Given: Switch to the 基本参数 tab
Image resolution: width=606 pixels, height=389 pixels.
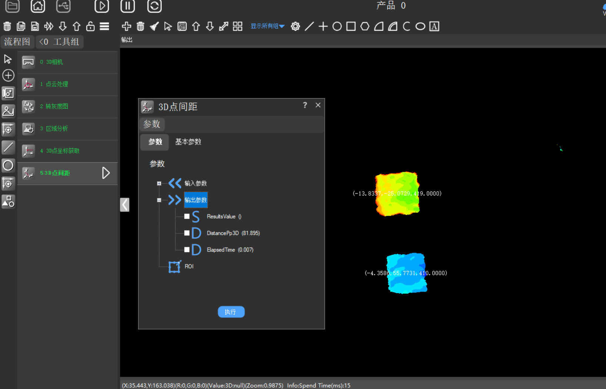Looking at the screenshot, I should pyautogui.click(x=188, y=142).
